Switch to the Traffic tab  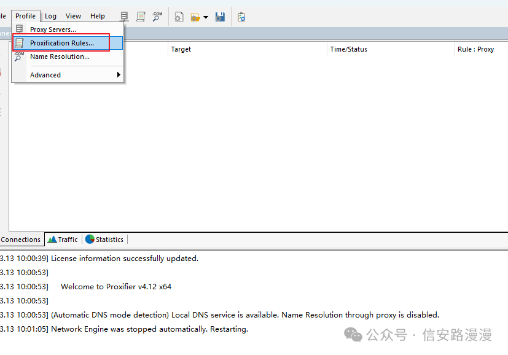[x=63, y=240]
